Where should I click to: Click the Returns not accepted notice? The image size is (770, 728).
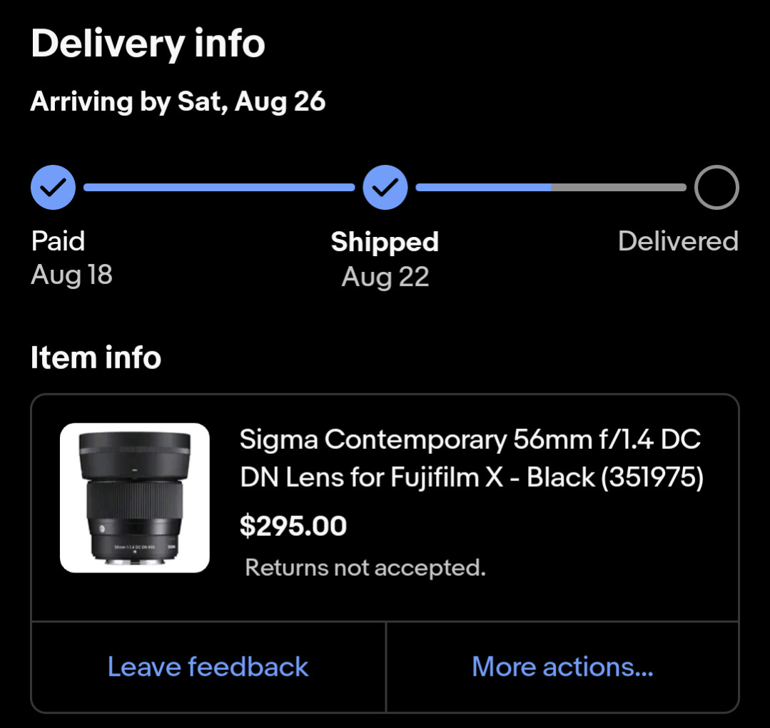coord(365,568)
